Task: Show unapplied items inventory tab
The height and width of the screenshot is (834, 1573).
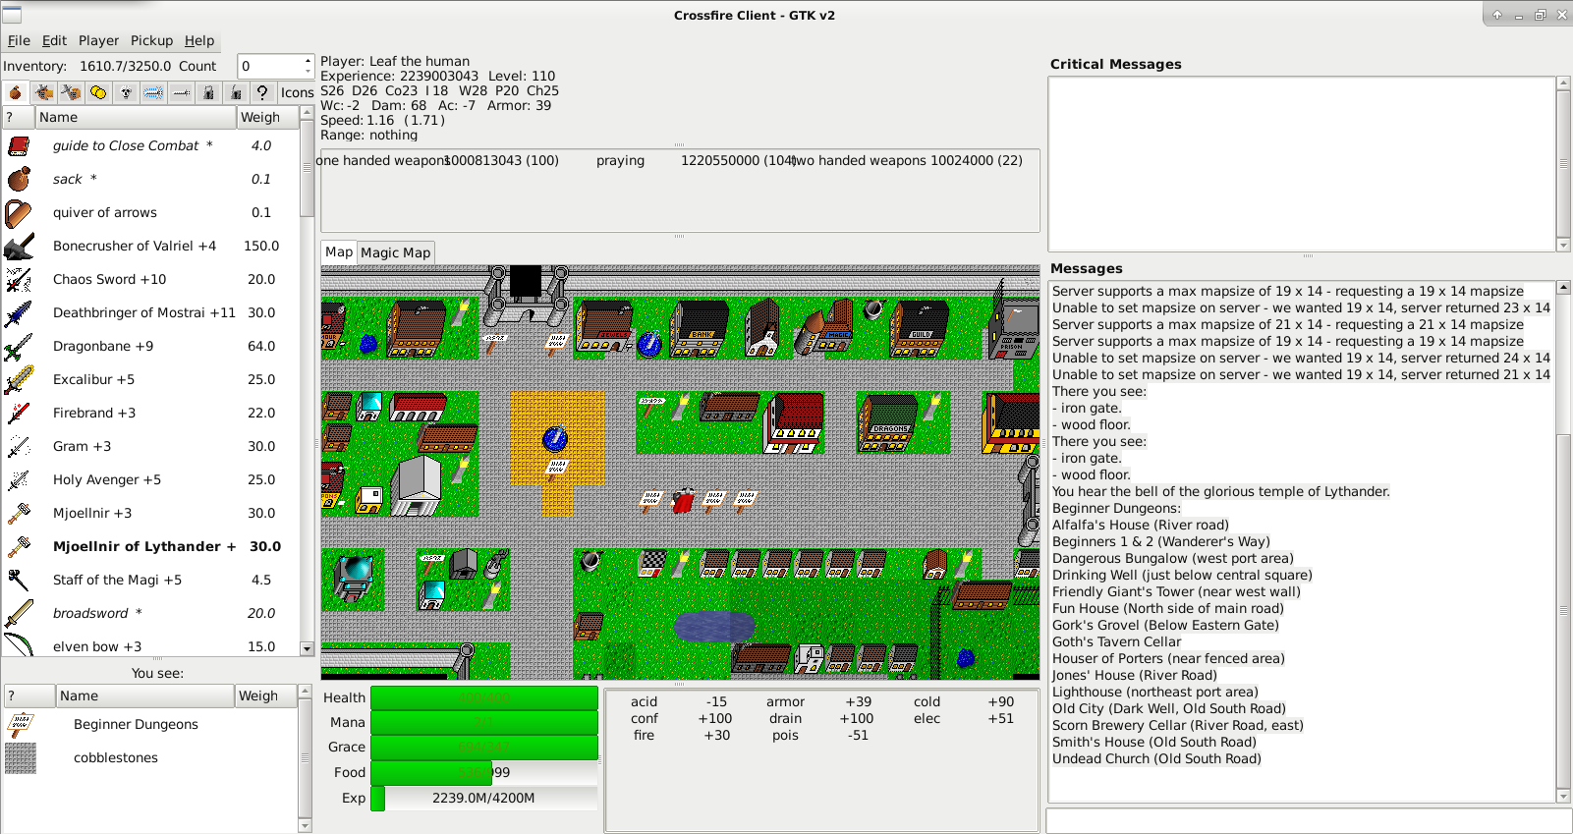Action: pyautogui.click(x=71, y=92)
